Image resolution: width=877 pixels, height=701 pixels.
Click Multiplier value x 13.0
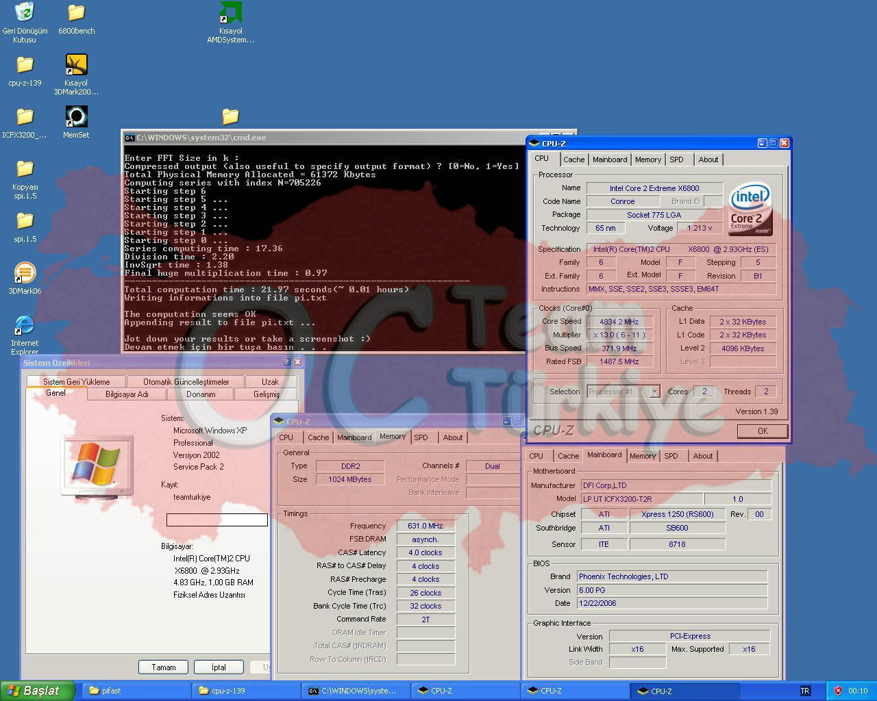619,335
